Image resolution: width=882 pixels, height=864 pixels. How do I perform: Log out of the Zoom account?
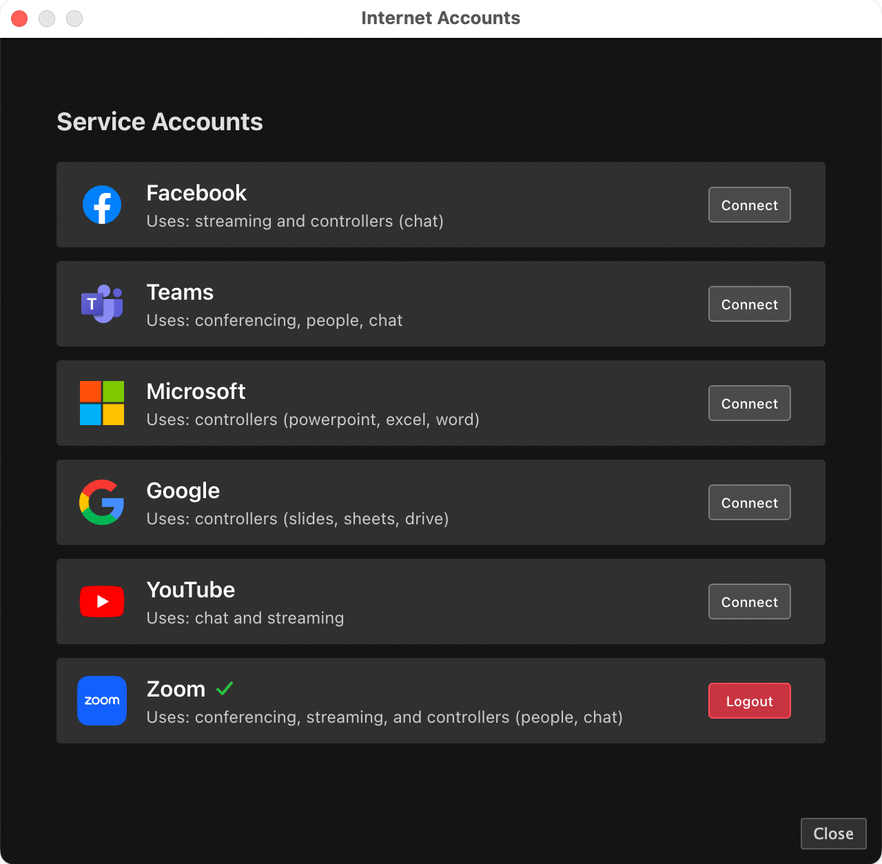click(749, 701)
